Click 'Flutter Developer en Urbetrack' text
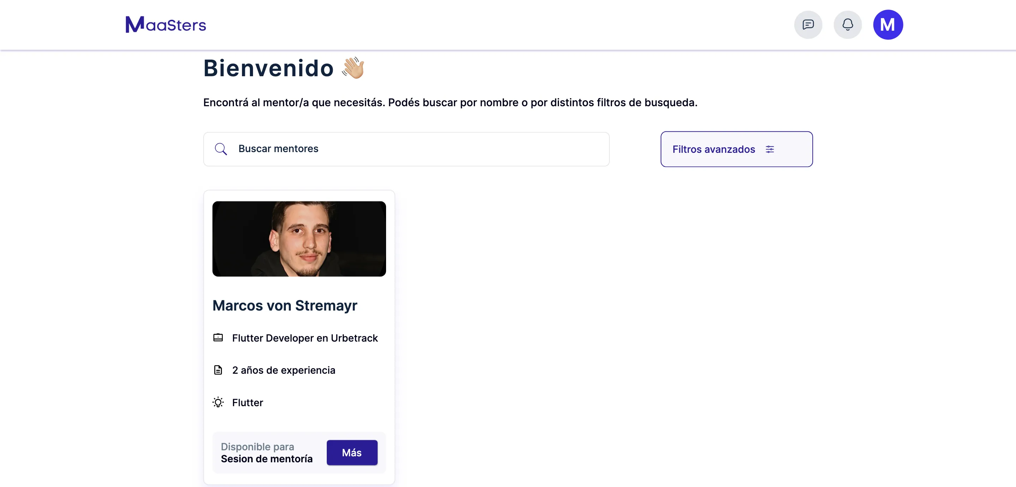This screenshot has height=487, width=1016. (305, 338)
